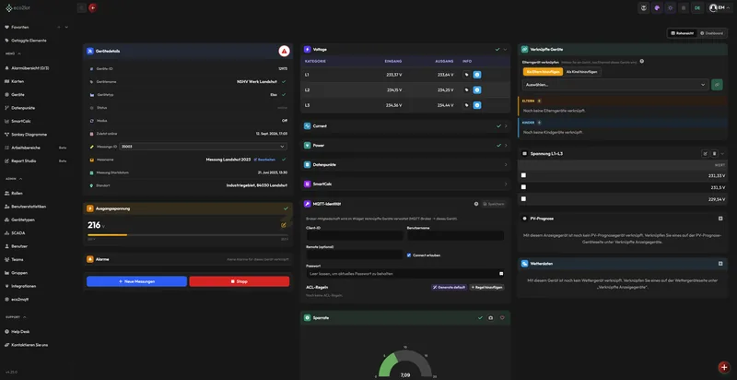Switch to Dashboard view
This screenshot has height=380, width=737.
pyautogui.click(x=711, y=33)
